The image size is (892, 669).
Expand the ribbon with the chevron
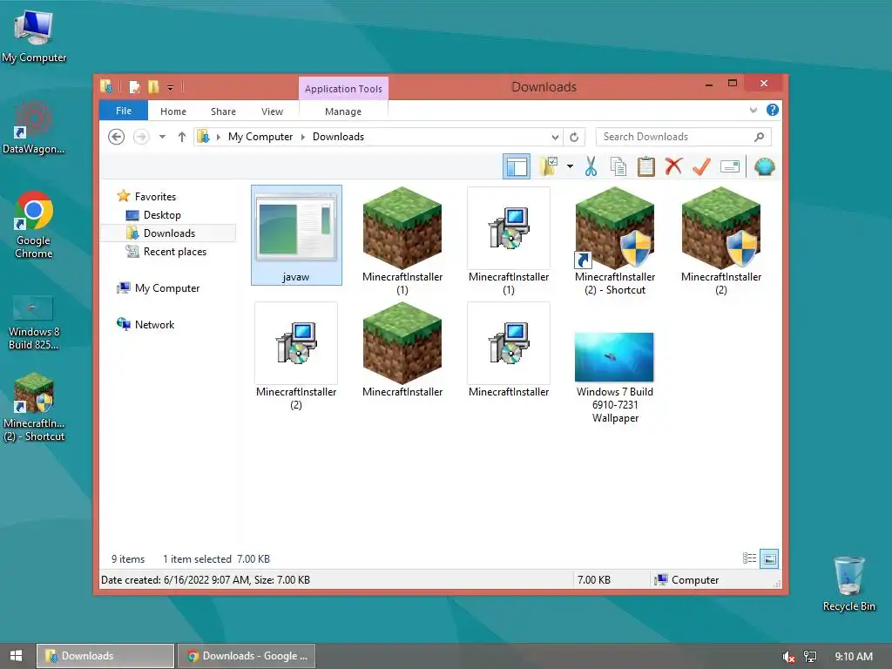[753, 110]
